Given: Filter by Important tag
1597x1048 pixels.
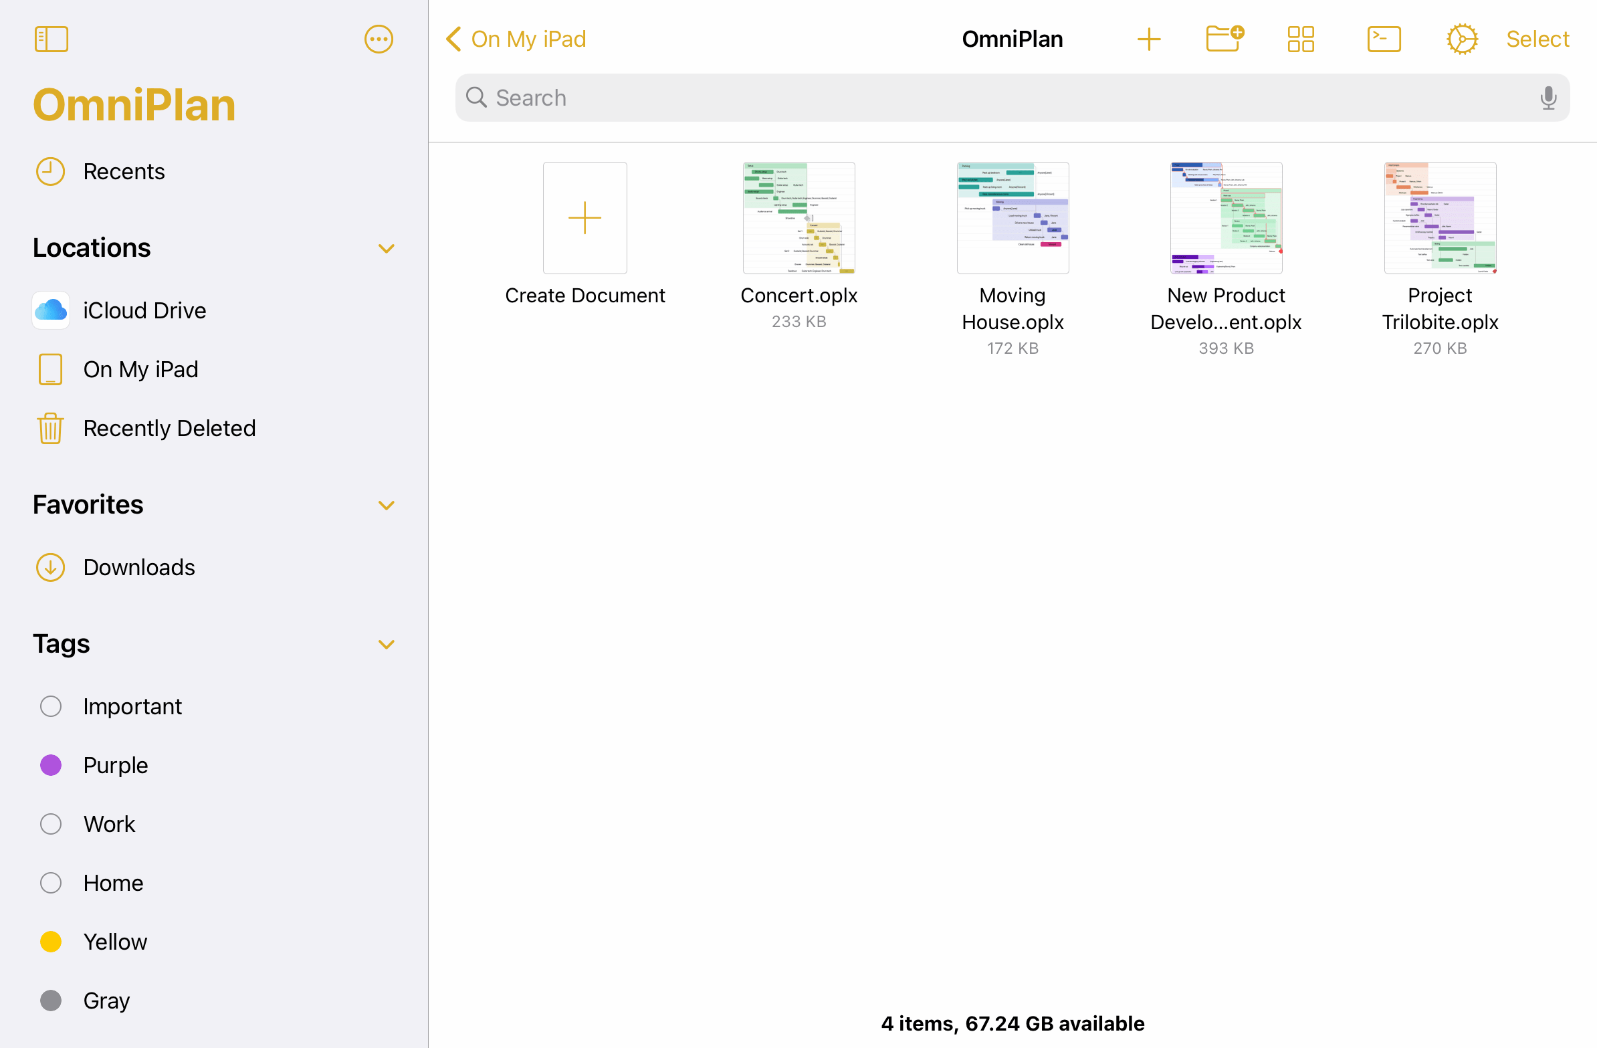Looking at the screenshot, I should click(213, 706).
